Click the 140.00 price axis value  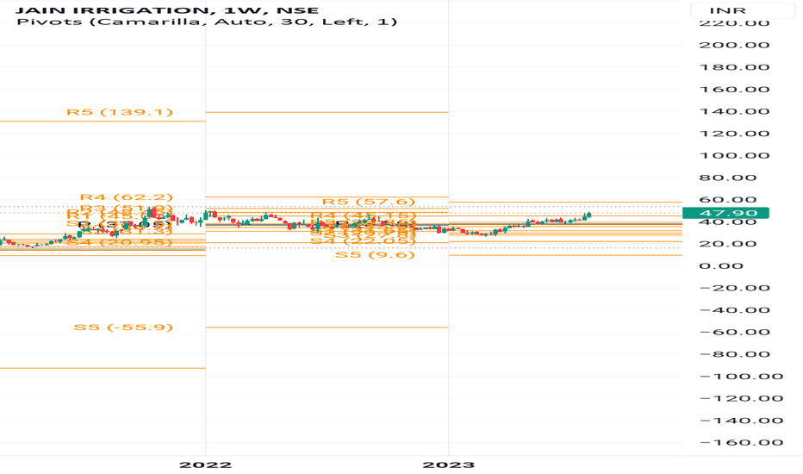(x=734, y=111)
